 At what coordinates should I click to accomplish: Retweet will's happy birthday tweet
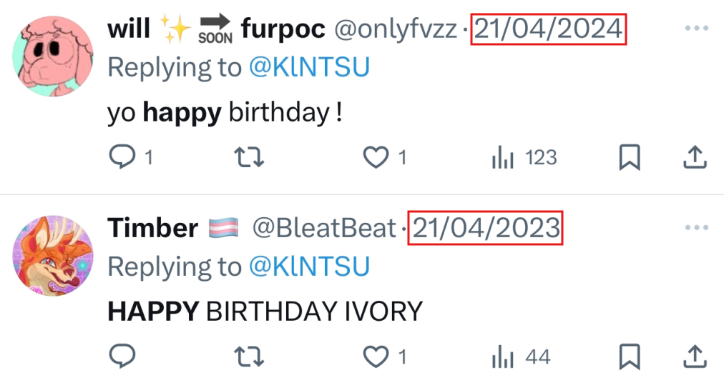248,157
